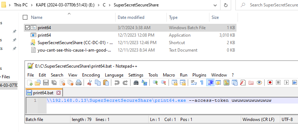Click the New file icon in Notepad++

(30, 83)
